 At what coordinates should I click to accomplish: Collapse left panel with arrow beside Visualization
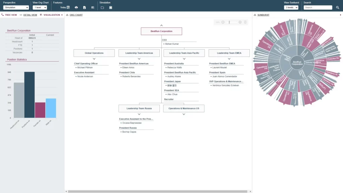click(62, 15)
